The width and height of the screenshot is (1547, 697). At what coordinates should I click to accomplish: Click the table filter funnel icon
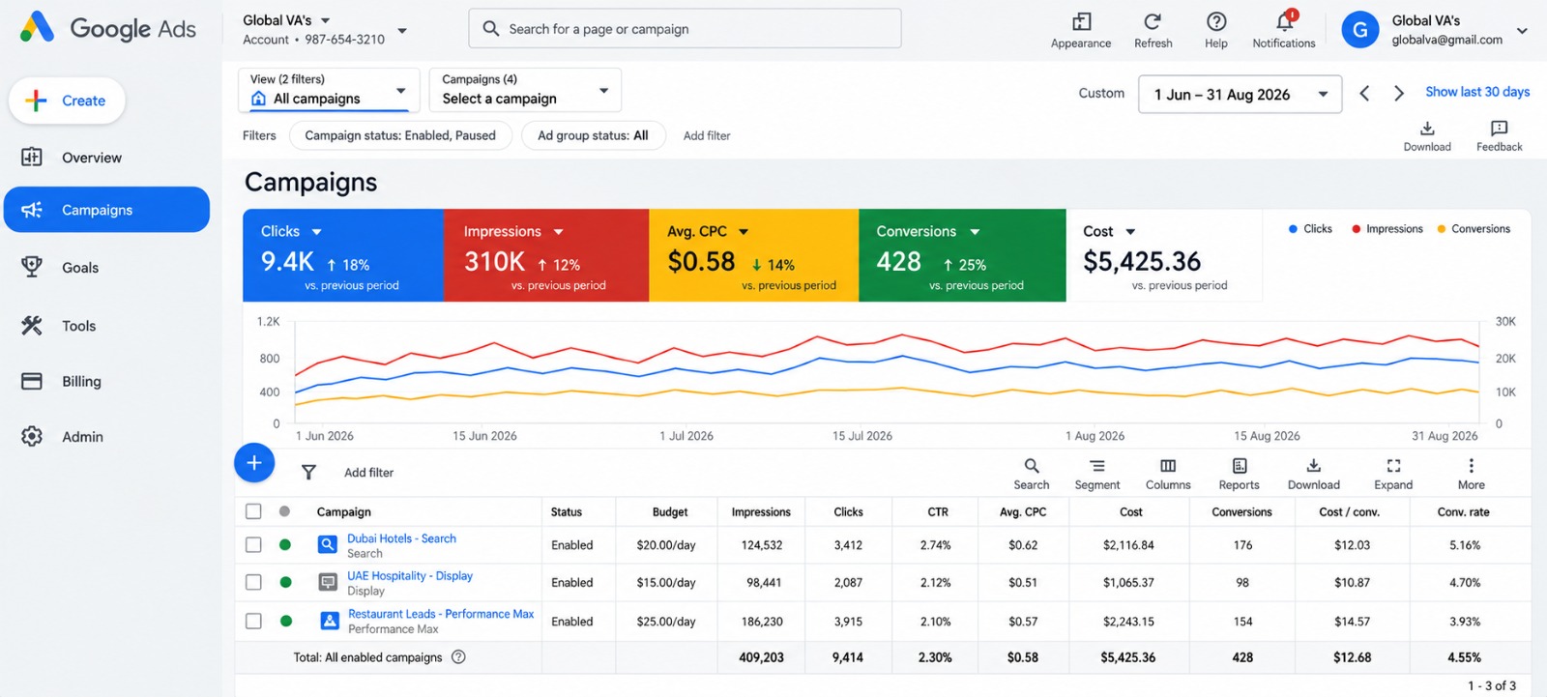[x=308, y=472]
